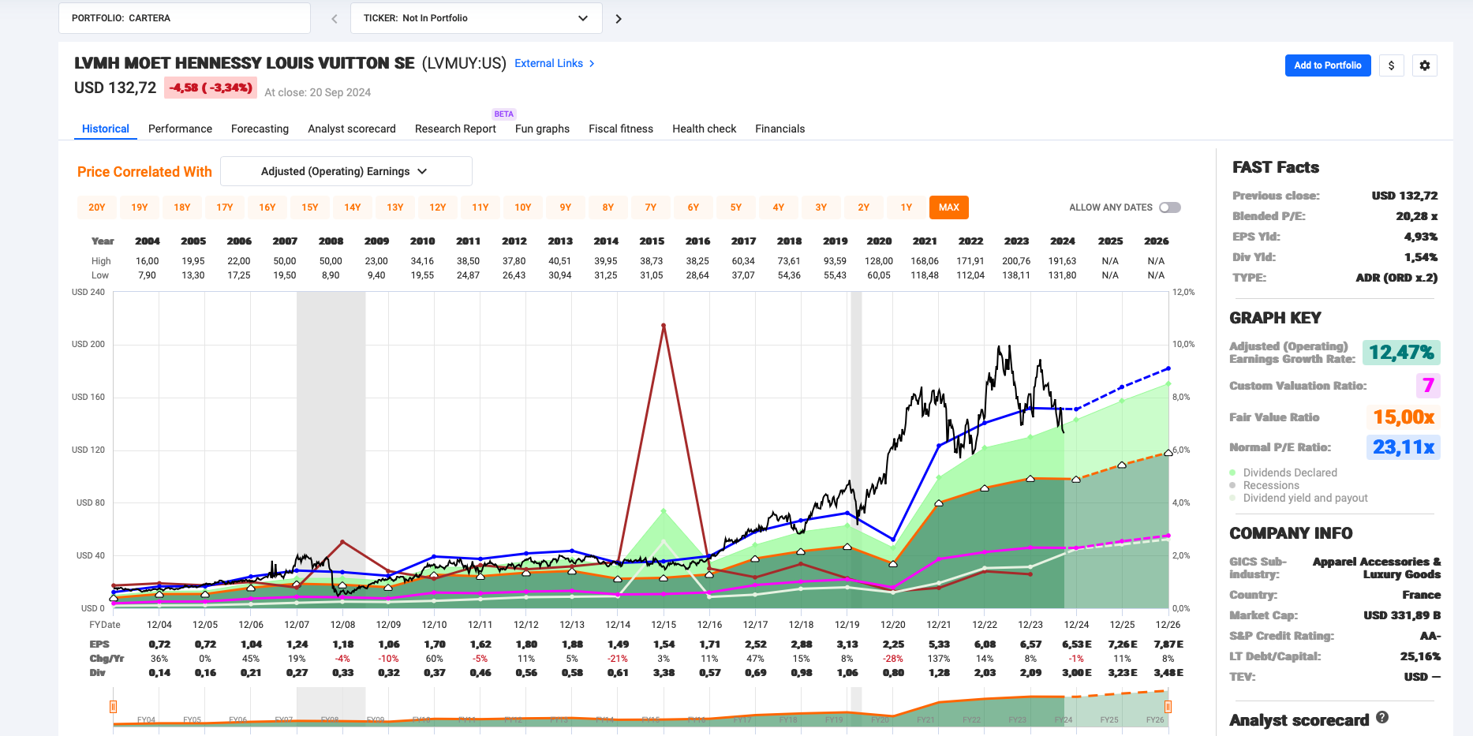Select the 1Y time range
This screenshot has width=1473, height=736.
pyautogui.click(x=907, y=207)
